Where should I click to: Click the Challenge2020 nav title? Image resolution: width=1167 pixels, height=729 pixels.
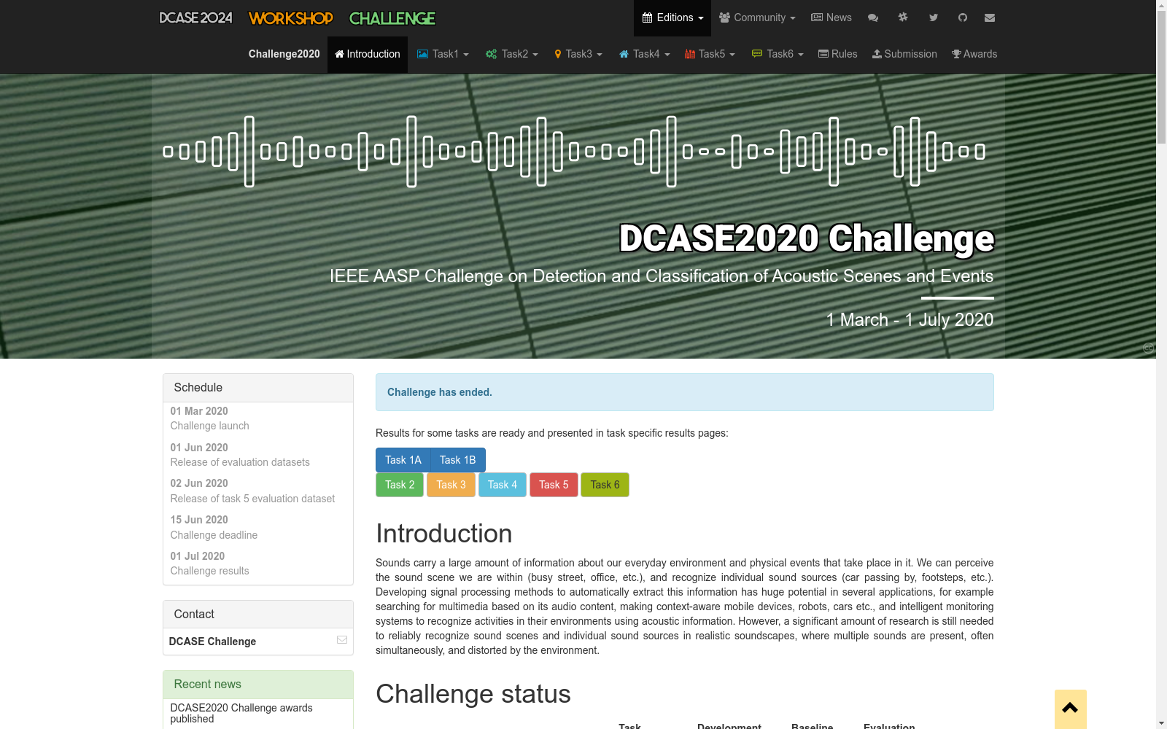pyautogui.click(x=284, y=54)
